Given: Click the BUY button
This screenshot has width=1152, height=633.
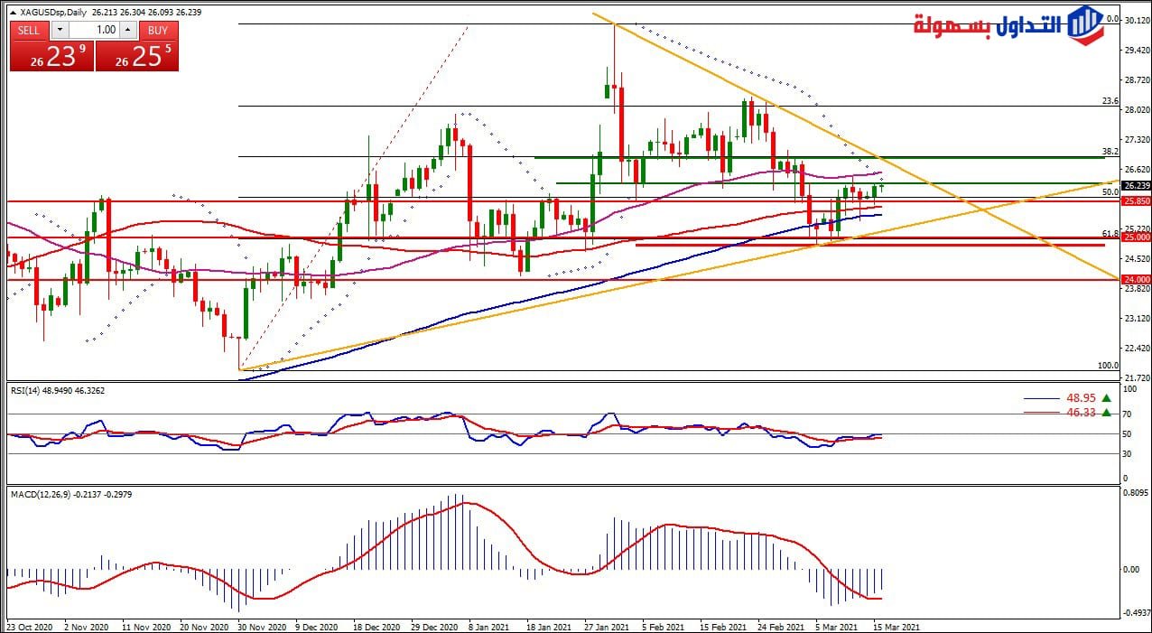Looking at the screenshot, I should click(158, 29).
